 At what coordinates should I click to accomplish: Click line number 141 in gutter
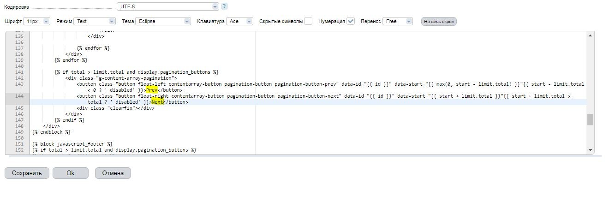(x=19, y=72)
